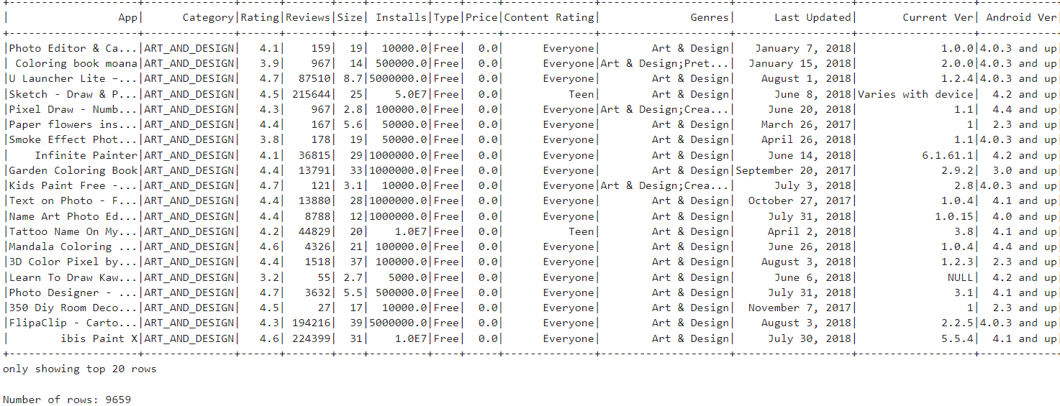This screenshot has width=1060, height=406.
Task: Select the "Genres" column header
Action: (710, 18)
